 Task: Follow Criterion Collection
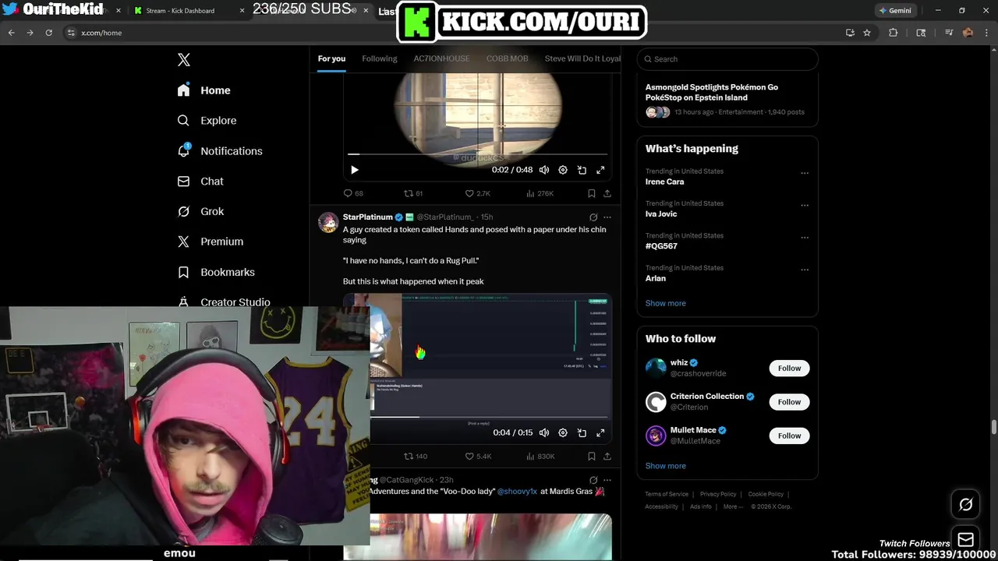pyautogui.click(x=789, y=402)
